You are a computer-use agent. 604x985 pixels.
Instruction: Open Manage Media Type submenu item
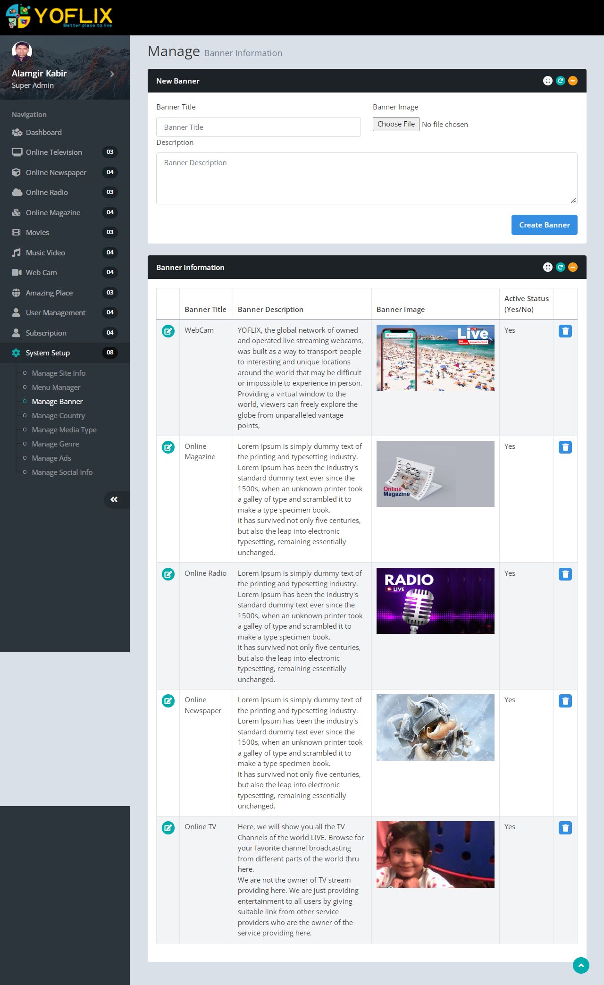coord(64,430)
